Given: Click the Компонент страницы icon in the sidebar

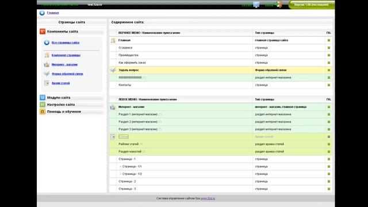Looking at the screenshot, I should (47, 55).
